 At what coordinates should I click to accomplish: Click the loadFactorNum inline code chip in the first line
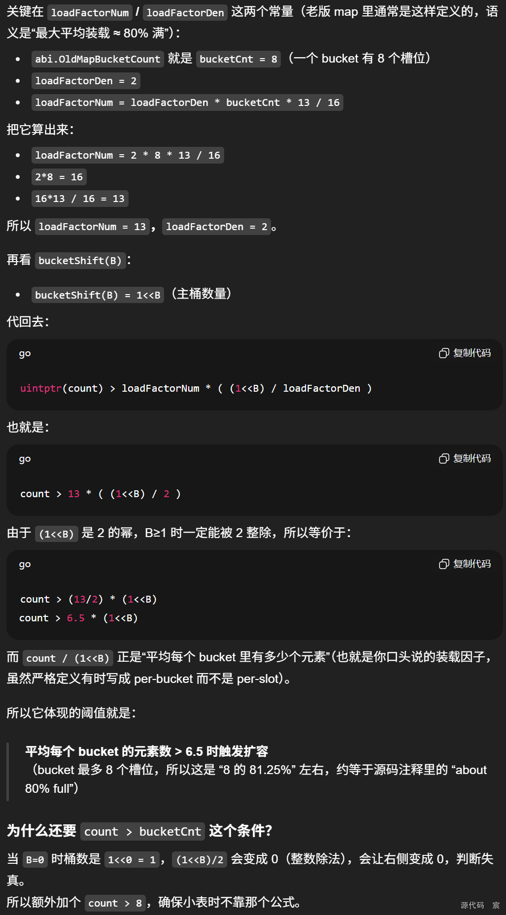point(90,12)
